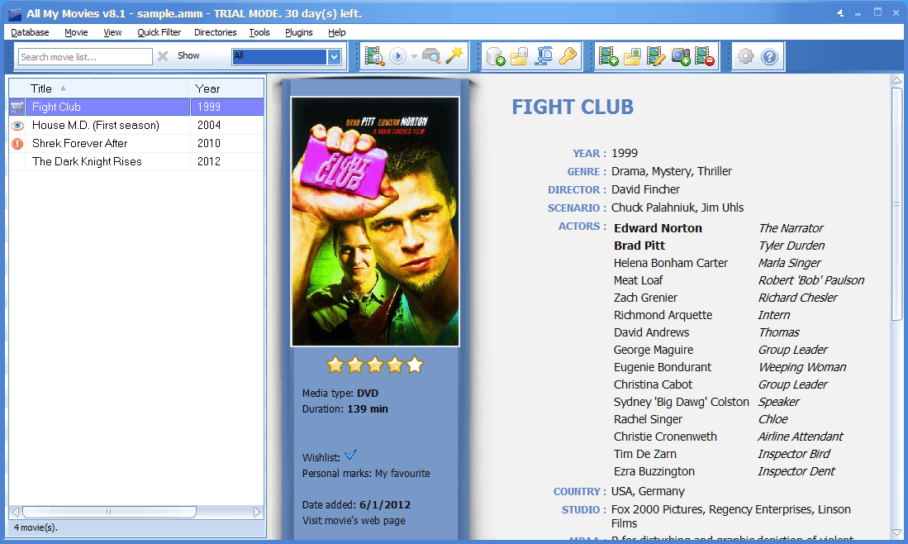Click the Tyler Durden role text
The width and height of the screenshot is (908, 544).
791,246
